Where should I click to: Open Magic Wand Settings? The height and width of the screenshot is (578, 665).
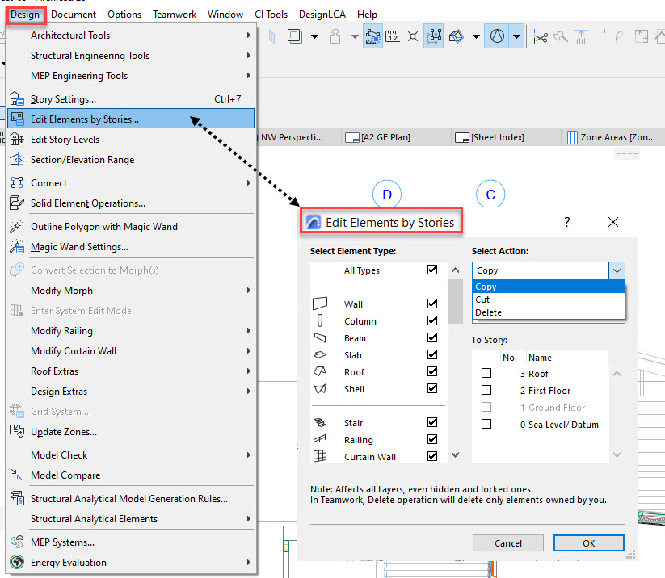click(131, 247)
